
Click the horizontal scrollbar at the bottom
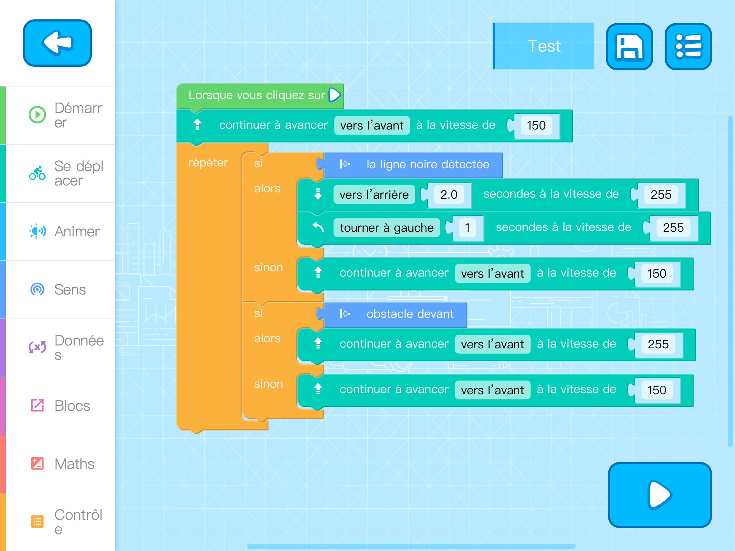(411, 546)
